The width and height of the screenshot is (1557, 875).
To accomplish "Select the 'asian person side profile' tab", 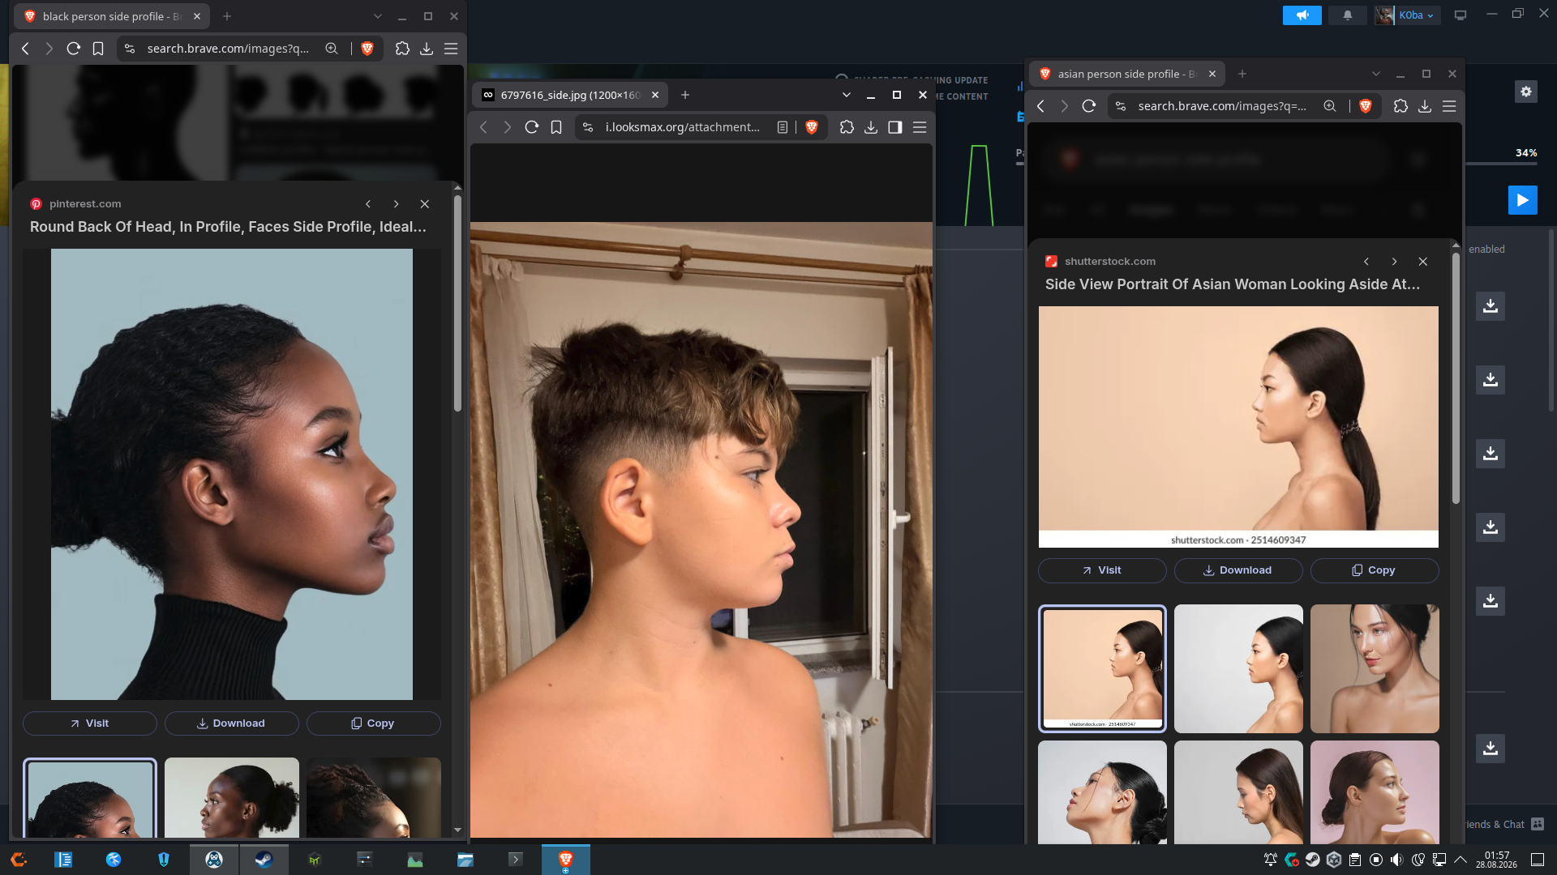I will tap(1127, 74).
